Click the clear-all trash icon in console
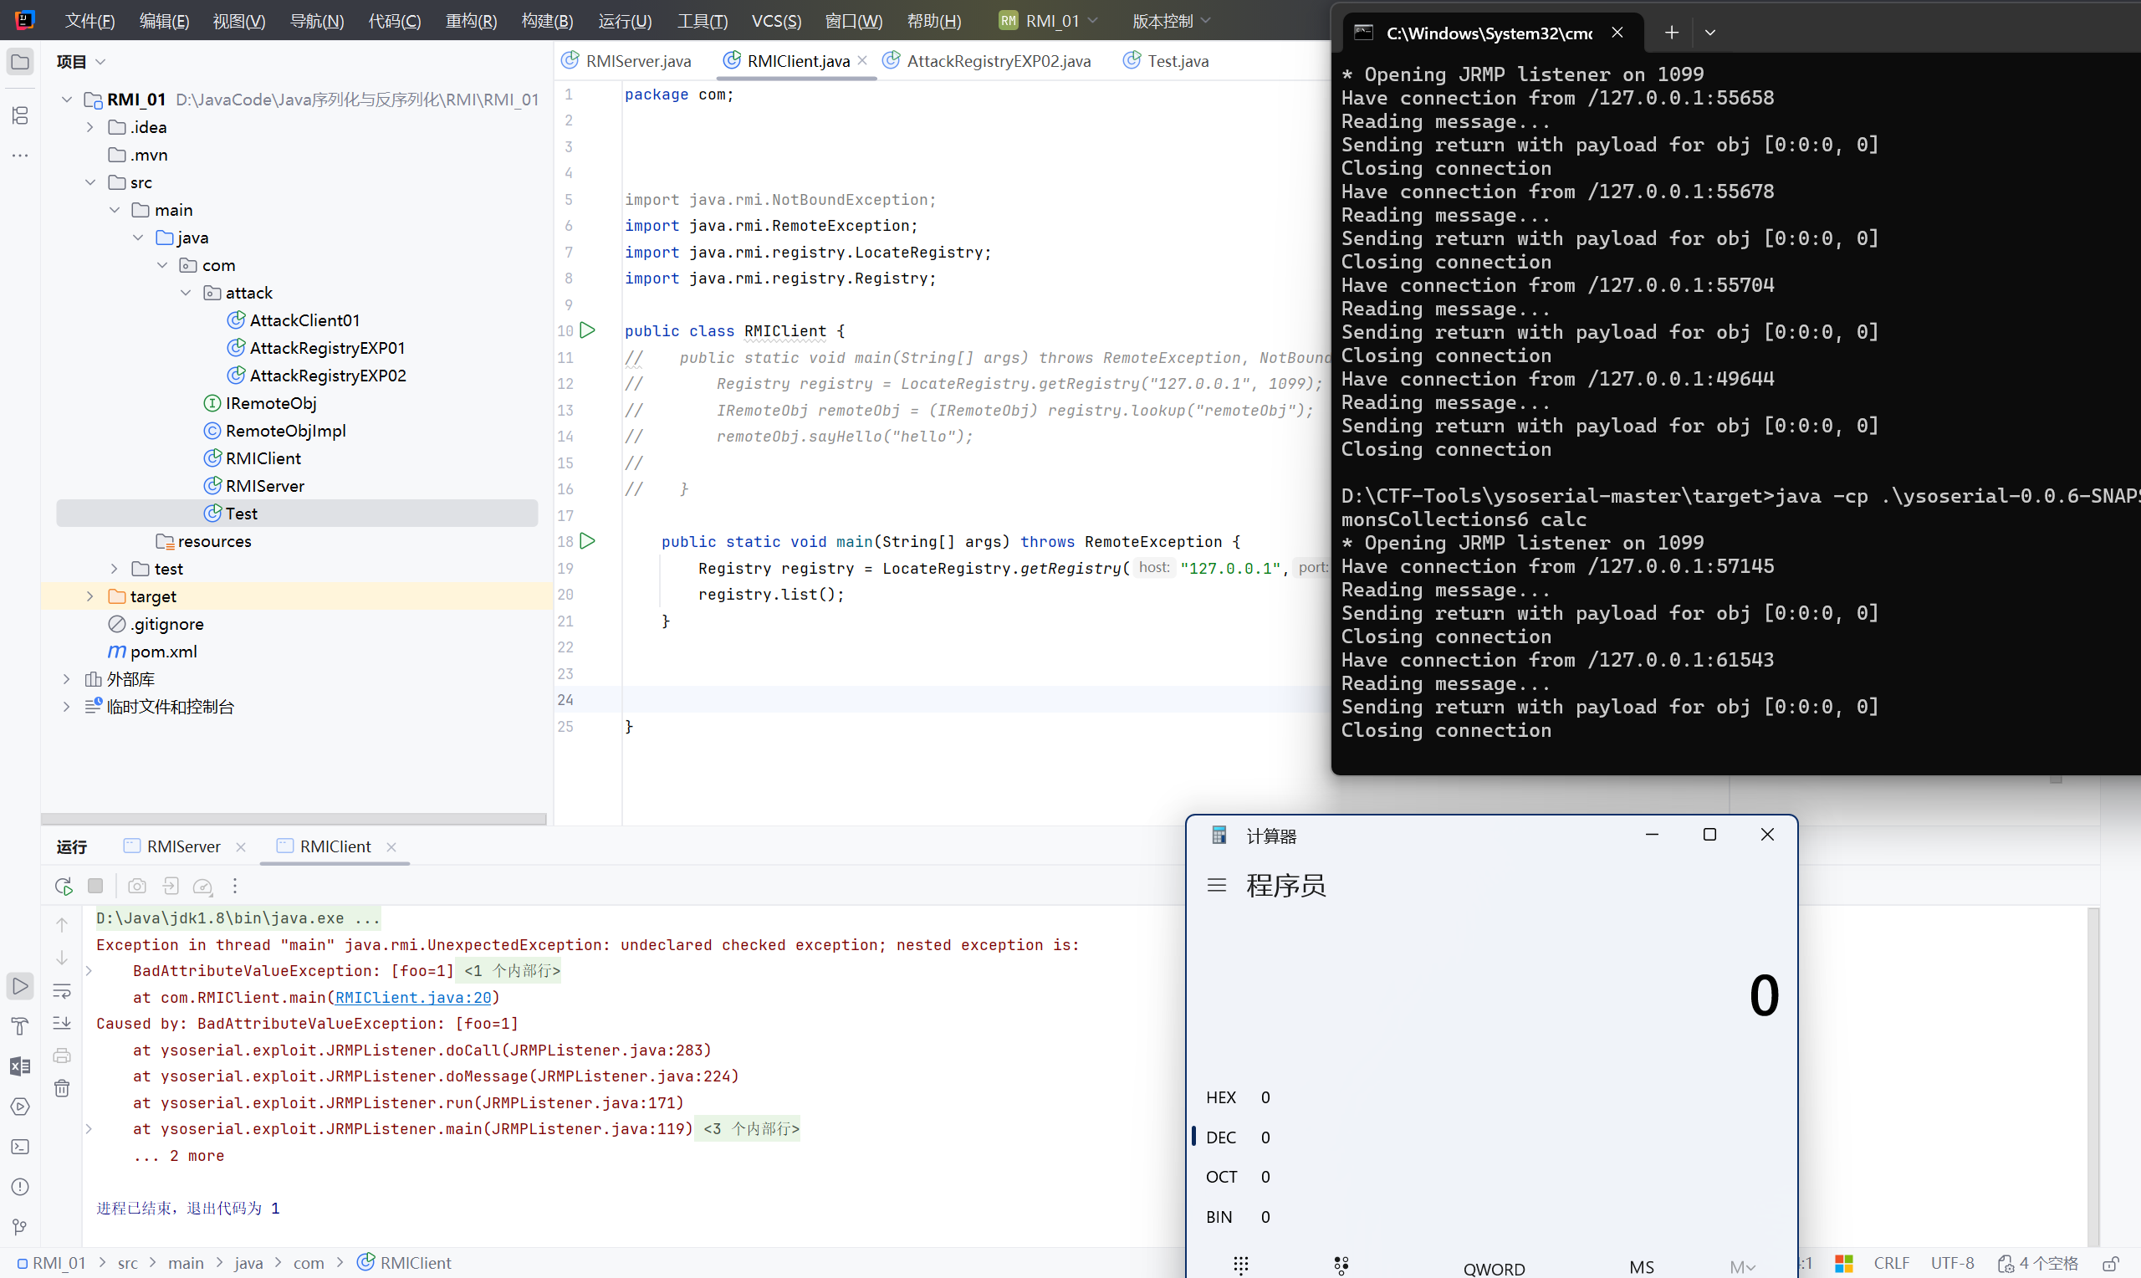2141x1278 pixels. point(62,1088)
